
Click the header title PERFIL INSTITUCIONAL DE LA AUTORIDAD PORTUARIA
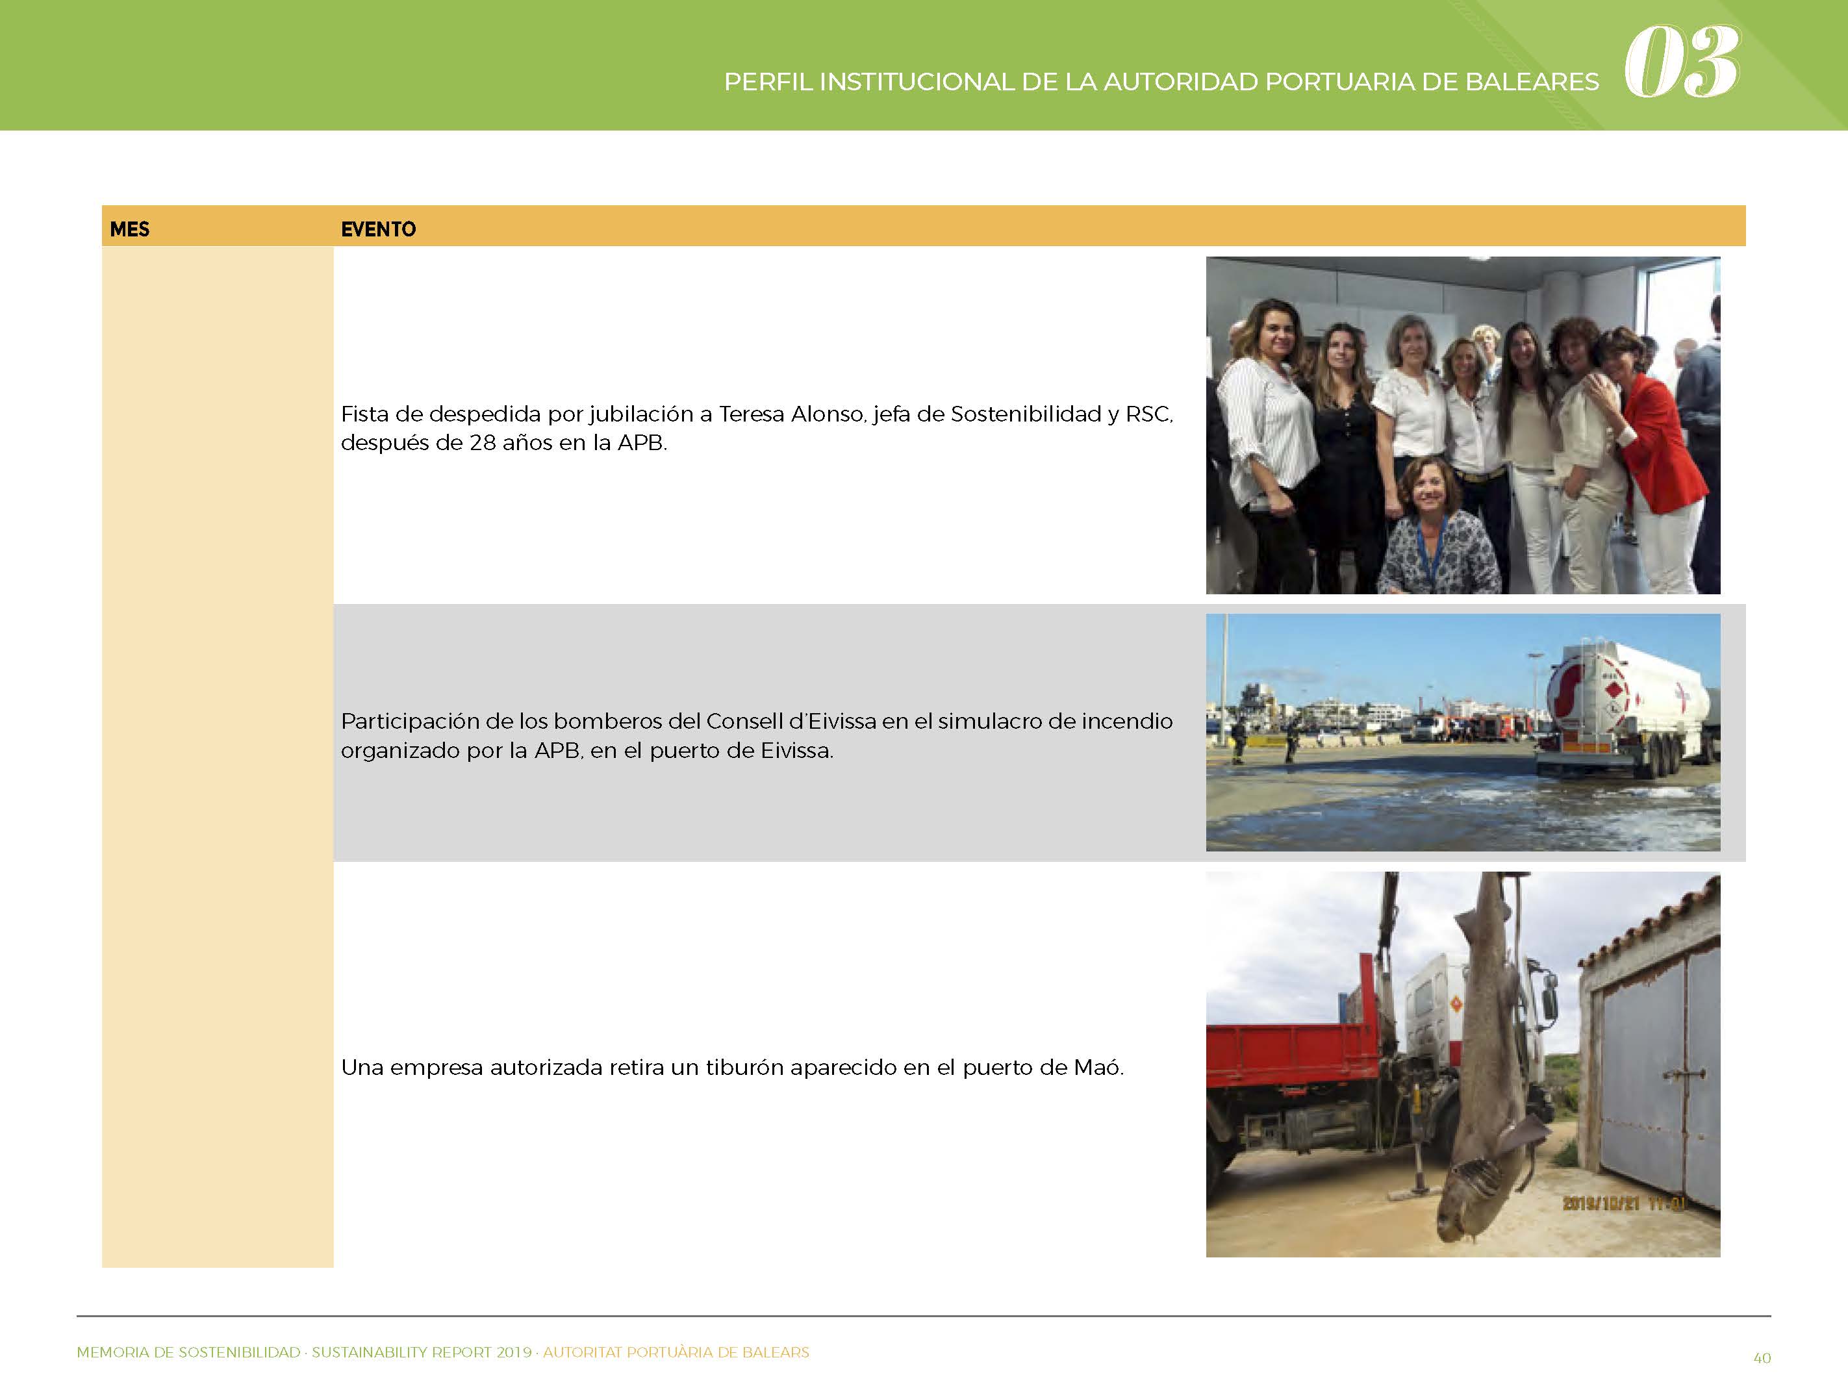pos(1161,82)
